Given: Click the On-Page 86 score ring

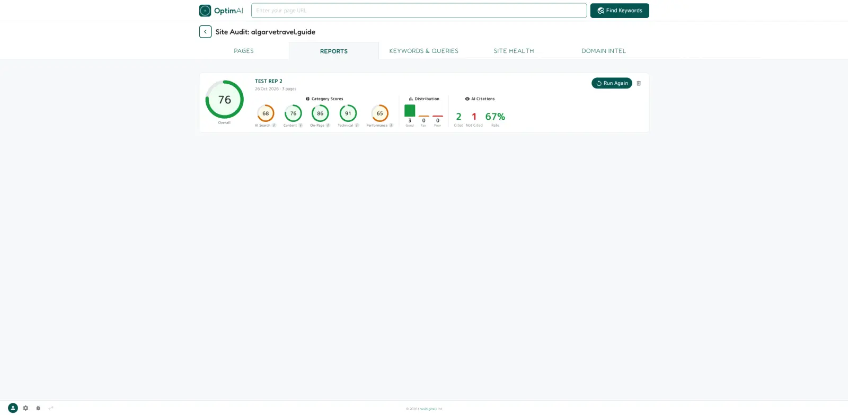Looking at the screenshot, I should click(320, 113).
